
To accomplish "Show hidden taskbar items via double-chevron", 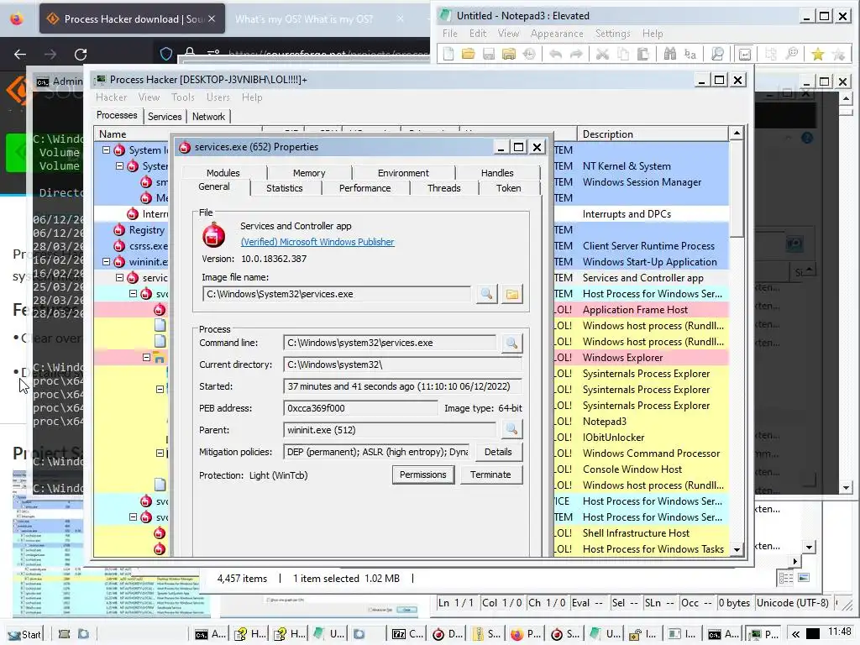I will click(x=795, y=634).
